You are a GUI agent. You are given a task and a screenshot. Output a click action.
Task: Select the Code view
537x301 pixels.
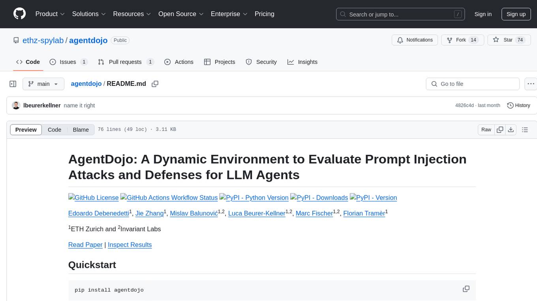[54, 130]
